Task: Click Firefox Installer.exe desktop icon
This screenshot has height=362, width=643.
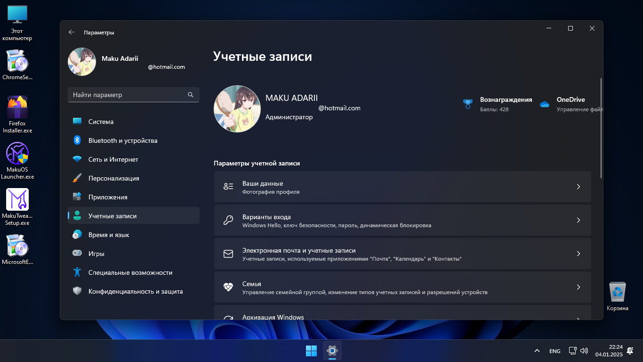Action: coord(17,115)
